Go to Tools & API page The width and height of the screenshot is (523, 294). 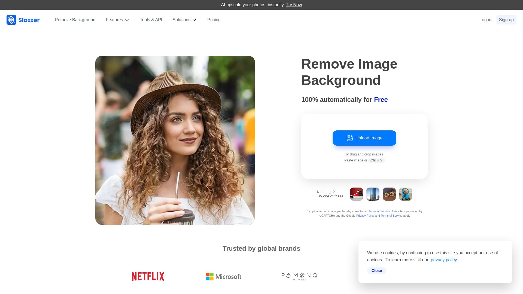[151, 20]
